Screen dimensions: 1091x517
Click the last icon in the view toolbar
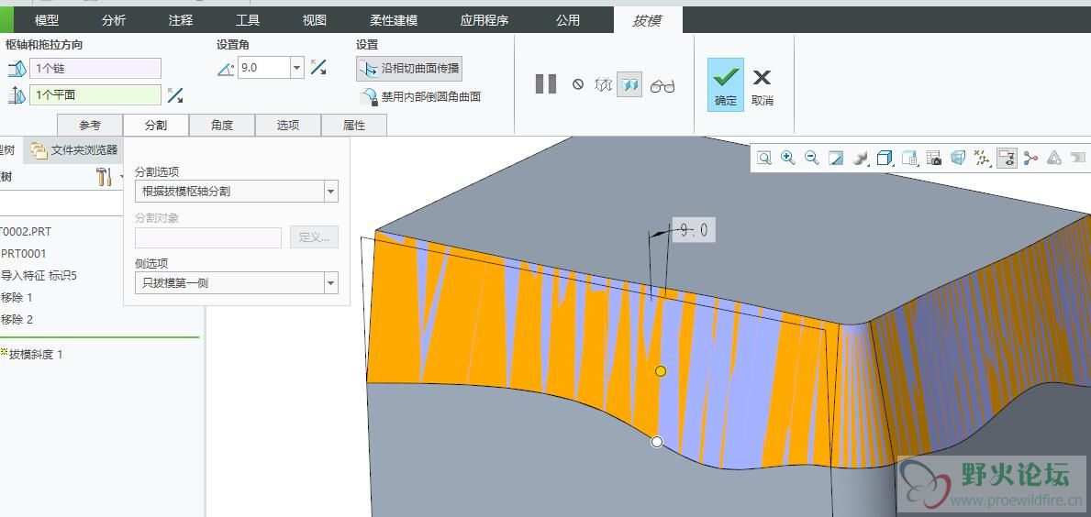point(1078,159)
